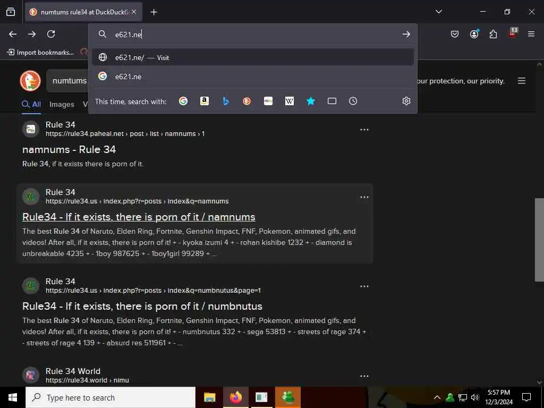
Task: Click the scrollbar down arrow
Action: [x=539, y=382]
